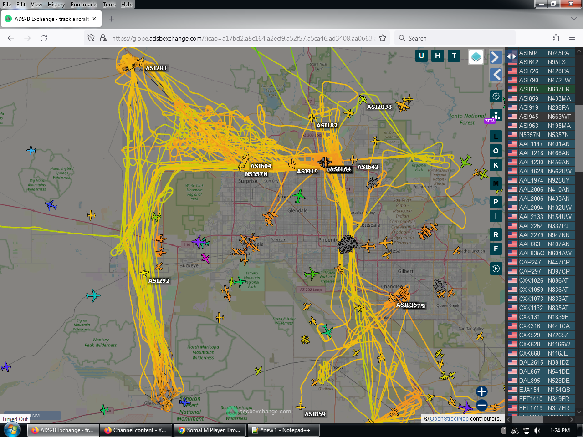Open network status tray icon

tap(526, 430)
